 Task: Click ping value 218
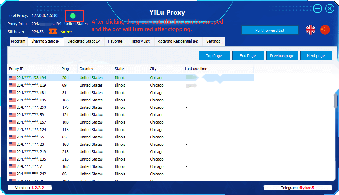pos(65,152)
